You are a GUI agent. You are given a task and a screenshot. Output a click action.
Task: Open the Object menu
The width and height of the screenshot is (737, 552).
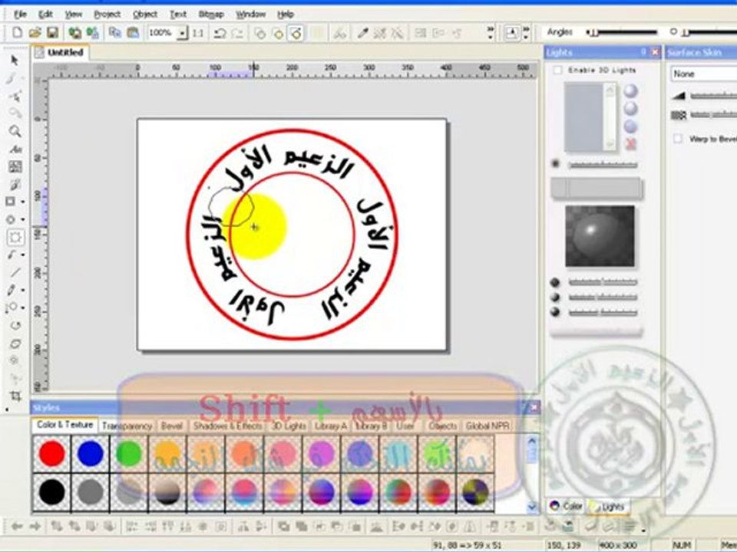145,14
